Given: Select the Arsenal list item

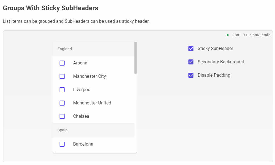Looking at the screenshot, I should click(81, 63).
